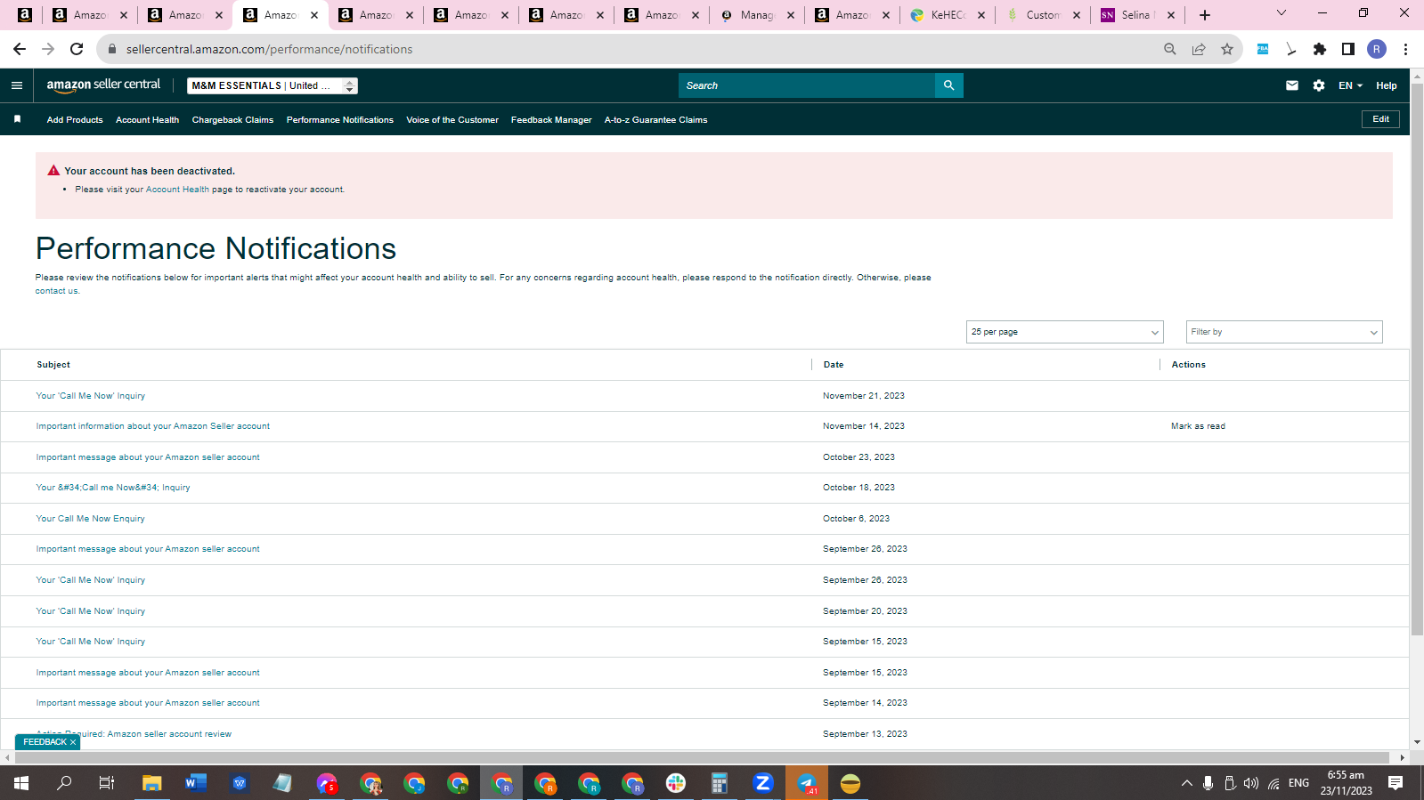Open Slack from the taskbar
This screenshot has height=800, width=1424.
[x=676, y=783]
